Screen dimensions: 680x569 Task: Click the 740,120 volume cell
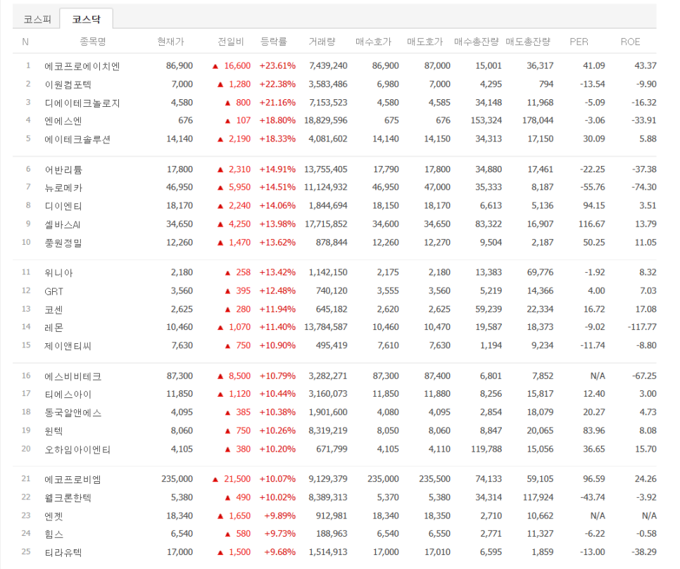tap(332, 291)
